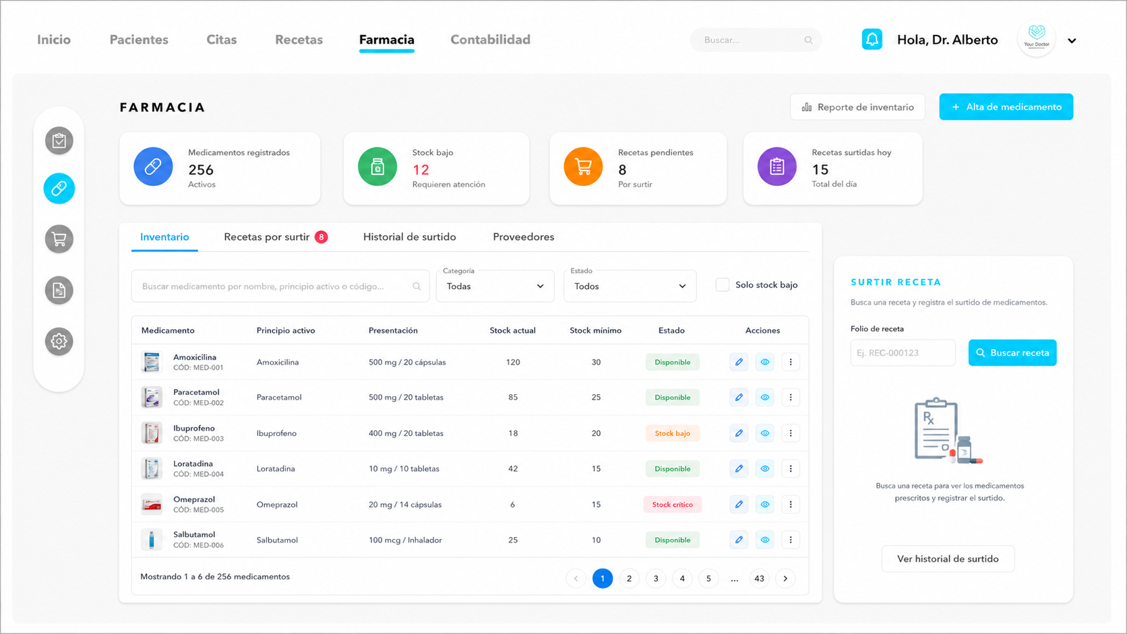Open more options for Omeprazol row
1127x634 pixels.
coord(791,505)
